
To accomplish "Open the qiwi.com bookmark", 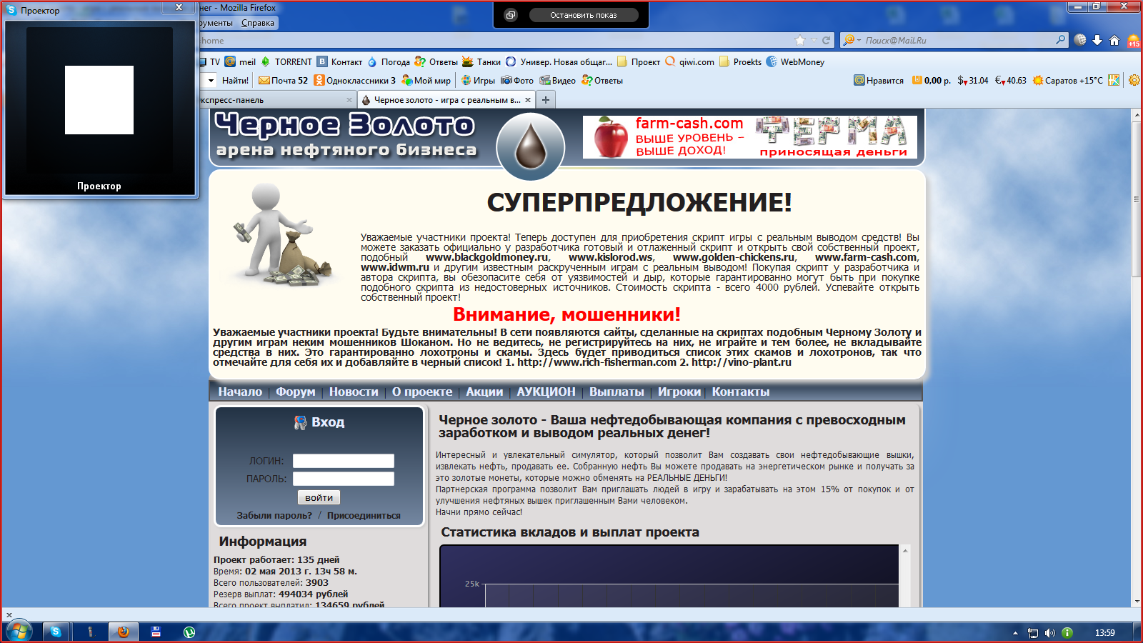I will click(690, 61).
